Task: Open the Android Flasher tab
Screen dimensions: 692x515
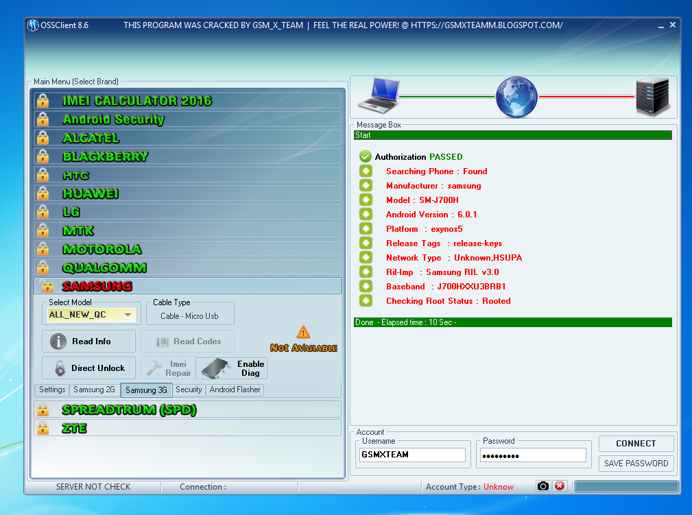Action: (235, 390)
